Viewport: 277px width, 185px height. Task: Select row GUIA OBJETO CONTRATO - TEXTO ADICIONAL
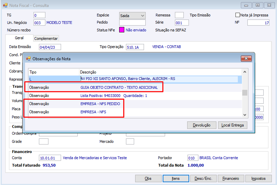coord(135,87)
